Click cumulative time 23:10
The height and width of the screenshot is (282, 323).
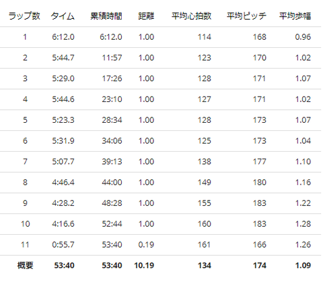[x=112, y=99]
